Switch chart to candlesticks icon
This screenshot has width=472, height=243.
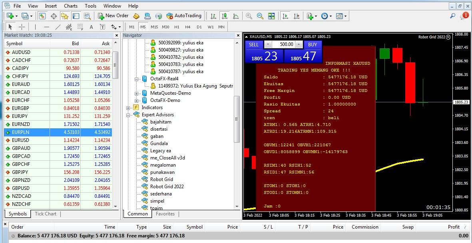pyautogui.click(x=224, y=16)
